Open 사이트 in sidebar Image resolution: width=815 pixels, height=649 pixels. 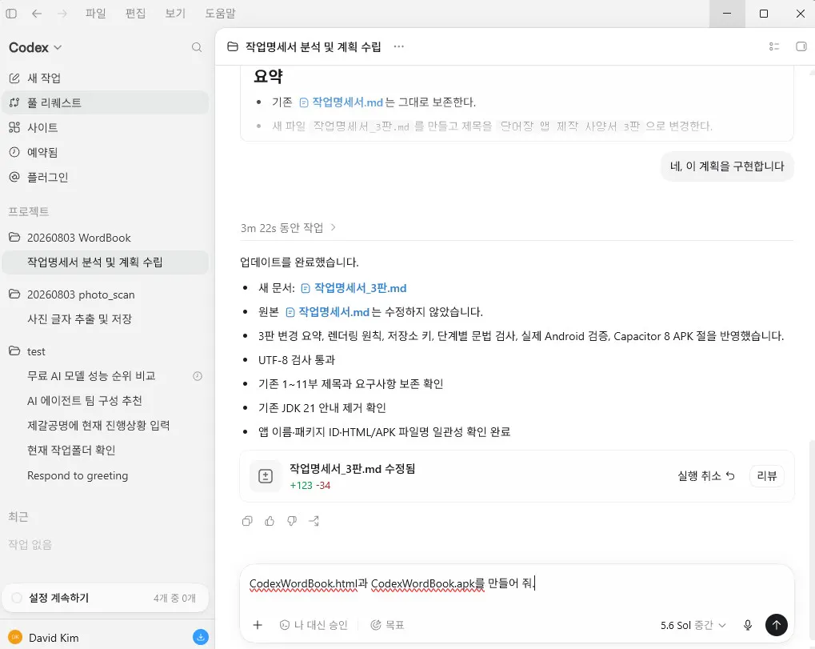(106, 127)
